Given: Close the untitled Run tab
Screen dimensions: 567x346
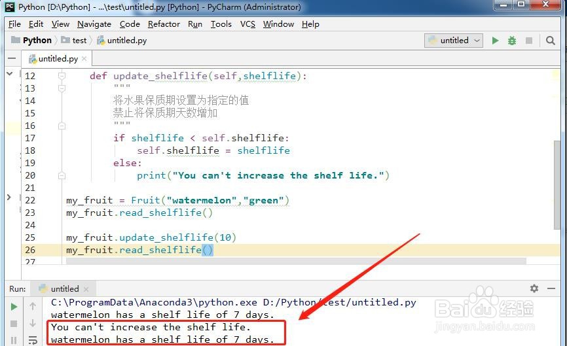Looking at the screenshot, I should (x=86, y=289).
